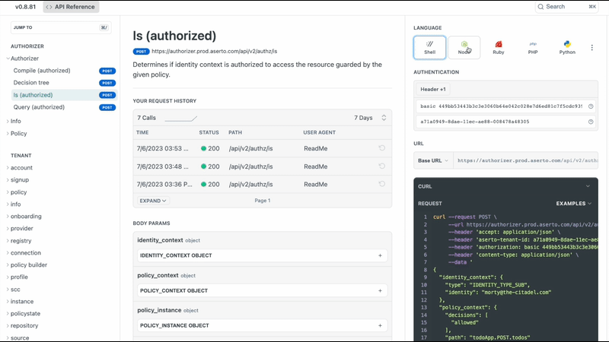This screenshot has width=609, height=342.
Task: Open the API Reference tab
Action: 71,7
